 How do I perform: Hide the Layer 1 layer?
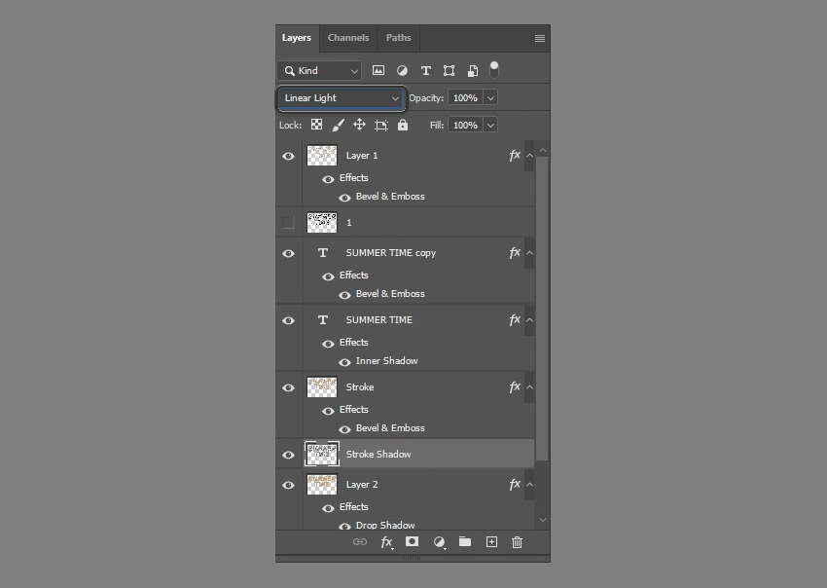click(288, 156)
